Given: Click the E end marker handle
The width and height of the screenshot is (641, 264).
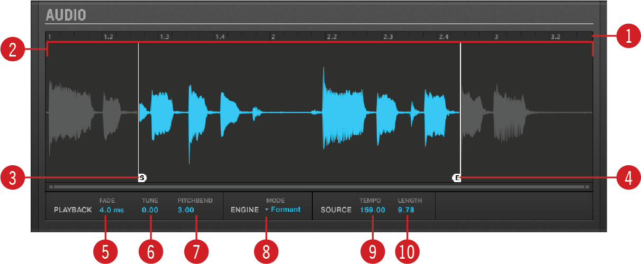Looking at the screenshot, I should click(457, 178).
